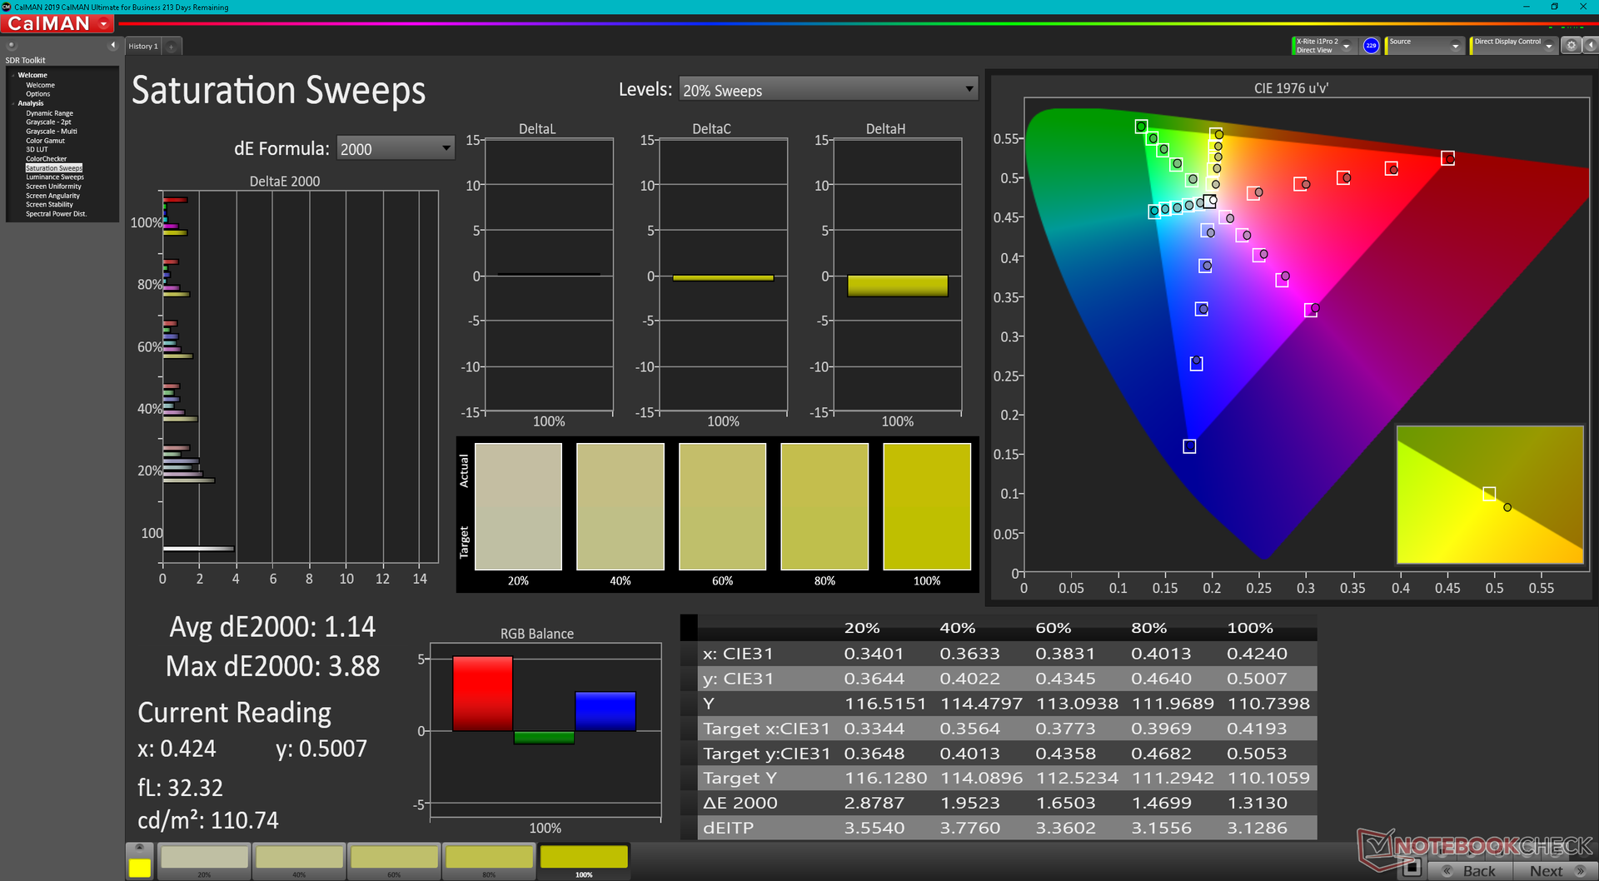Collapse the SDR Toolkit sidebar arrow
Viewport: 1599px width, 881px height.
pyautogui.click(x=112, y=46)
